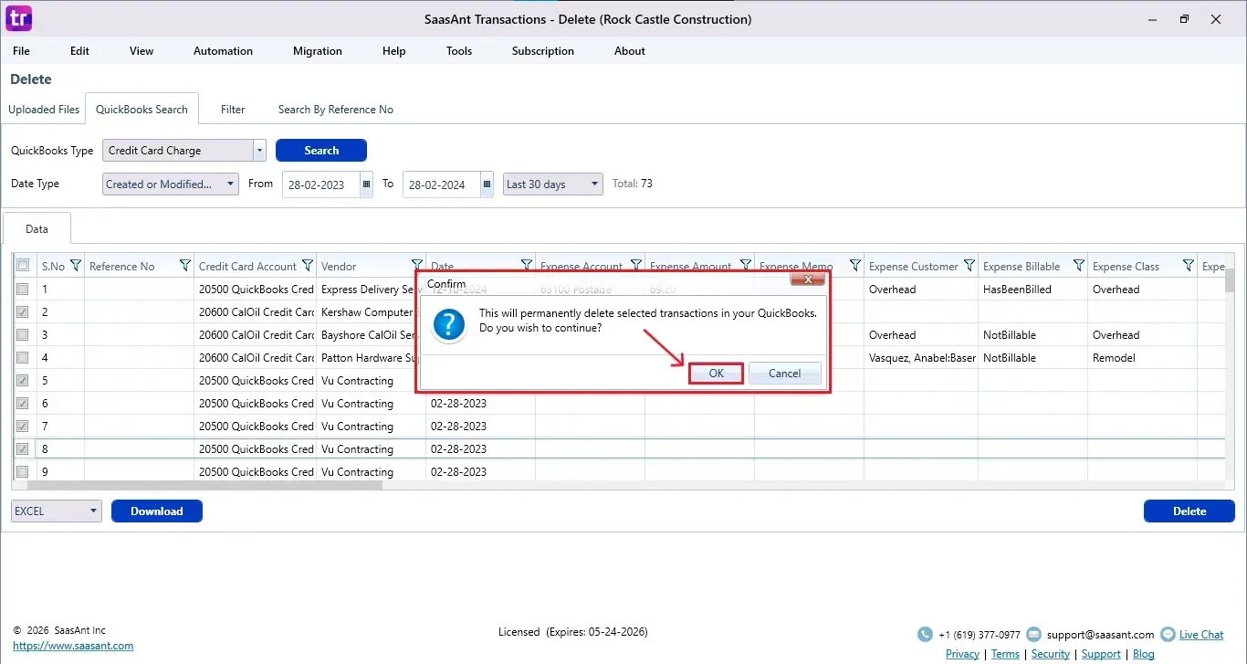Filter the Date column using its funnel
The width and height of the screenshot is (1247, 664).
coord(527,266)
